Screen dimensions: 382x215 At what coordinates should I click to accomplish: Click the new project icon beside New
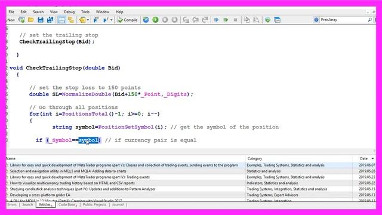point(21,20)
